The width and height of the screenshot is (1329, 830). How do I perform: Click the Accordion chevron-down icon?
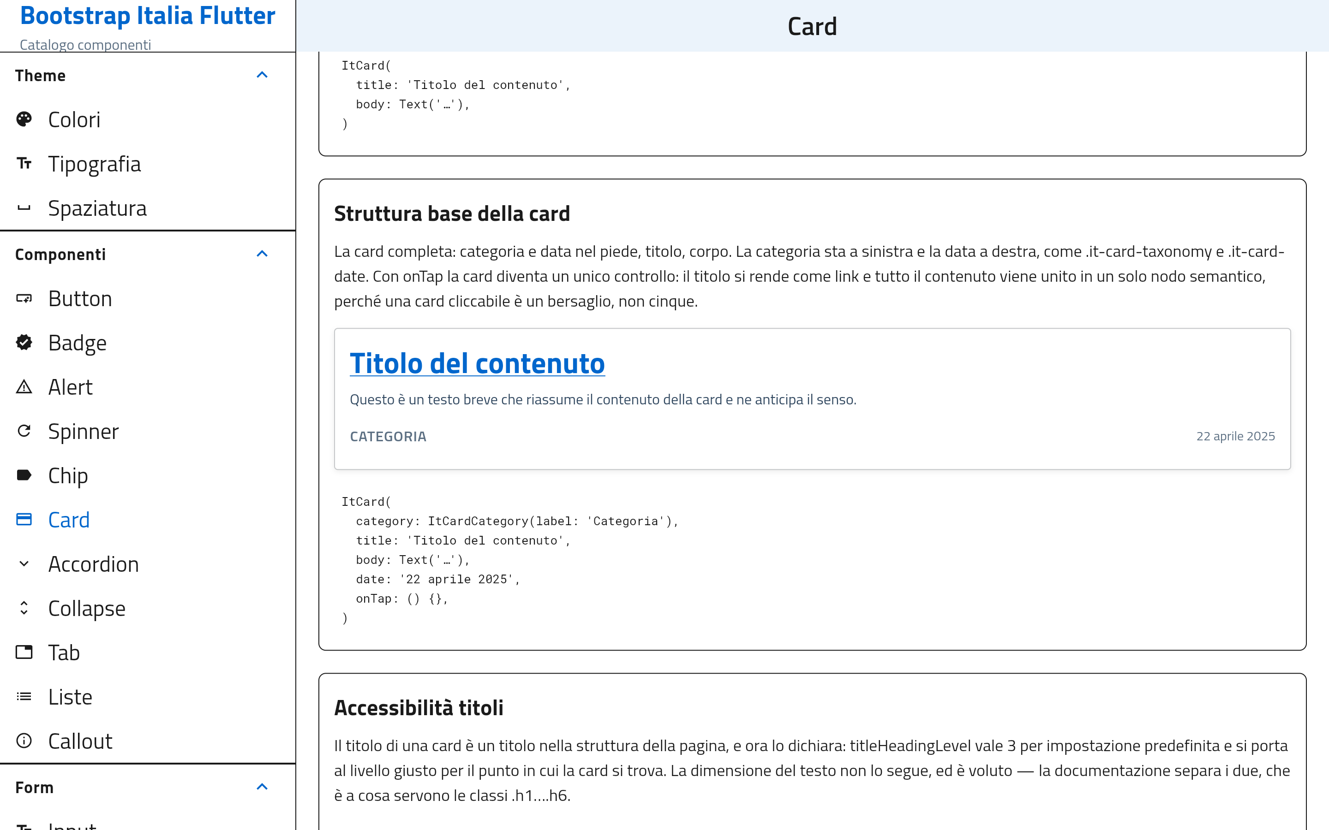(24, 564)
